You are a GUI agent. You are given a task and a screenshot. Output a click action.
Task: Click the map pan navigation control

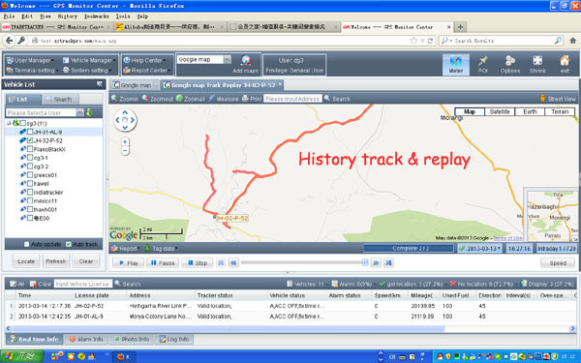pos(125,120)
